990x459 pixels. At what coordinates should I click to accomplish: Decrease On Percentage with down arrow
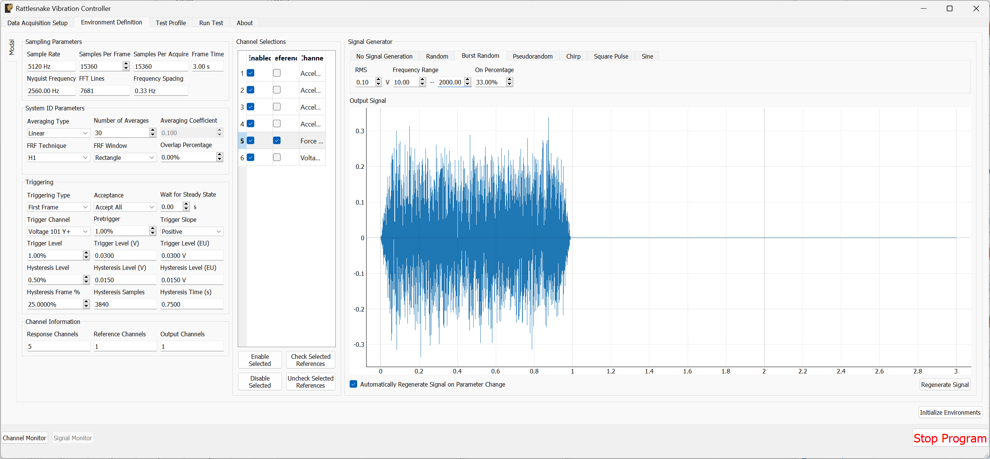point(510,84)
